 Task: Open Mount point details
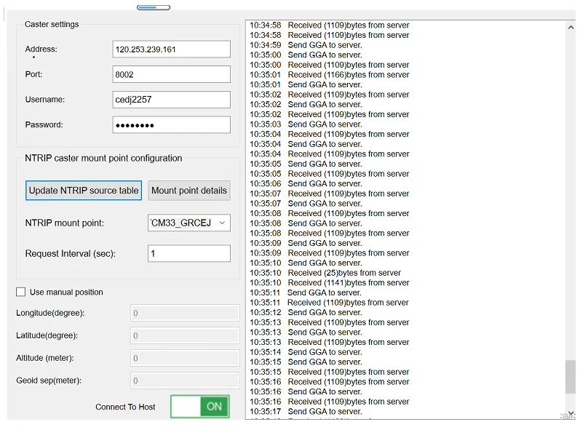[x=188, y=191]
